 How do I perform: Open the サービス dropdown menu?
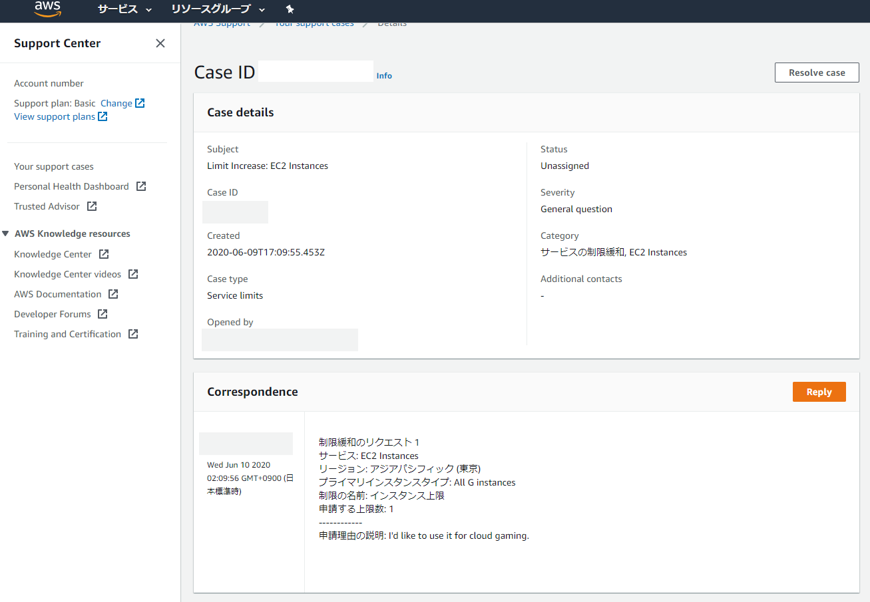tap(124, 9)
